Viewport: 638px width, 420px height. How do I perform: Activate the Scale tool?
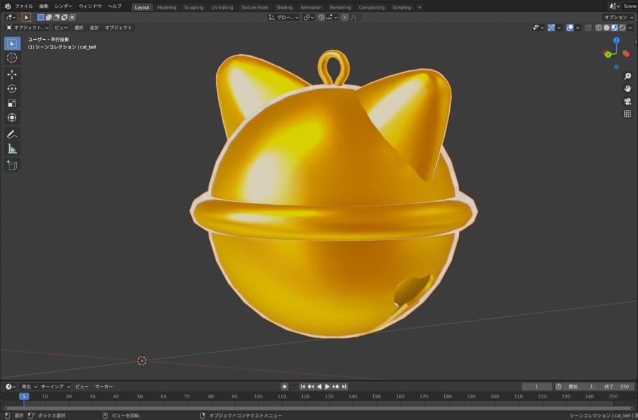pos(12,103)
